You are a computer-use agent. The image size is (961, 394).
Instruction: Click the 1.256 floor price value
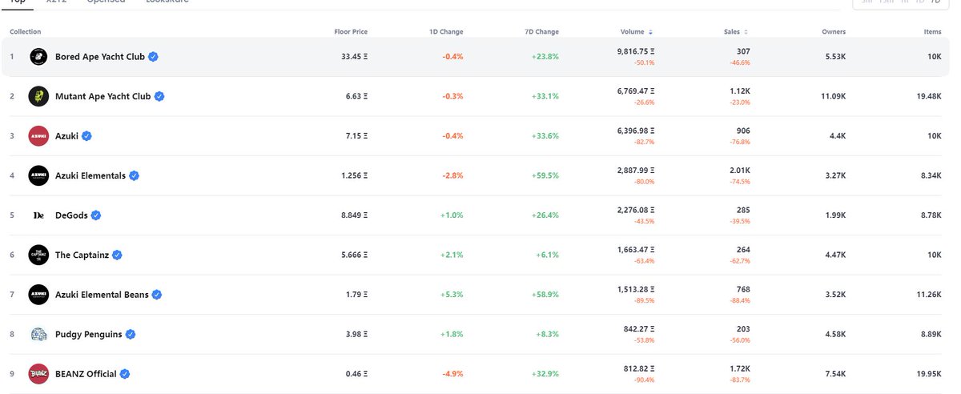355,175
